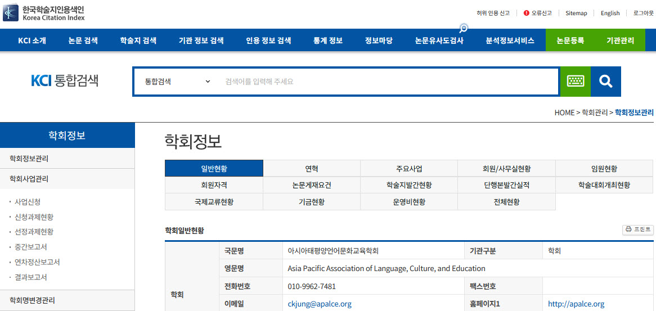This screenshot has height=311, width=656.
Task: Expand the 통합검색 search category dropdown
Action: [x=177, y=82]
